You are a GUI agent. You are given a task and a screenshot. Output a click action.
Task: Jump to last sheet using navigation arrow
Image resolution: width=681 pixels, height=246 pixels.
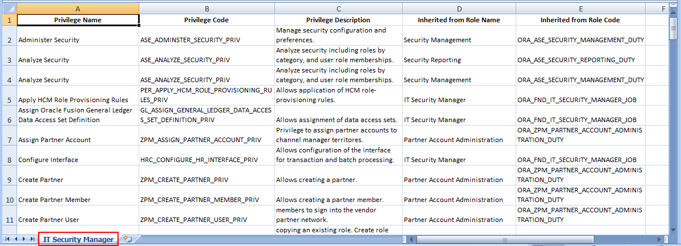point(32,239)
